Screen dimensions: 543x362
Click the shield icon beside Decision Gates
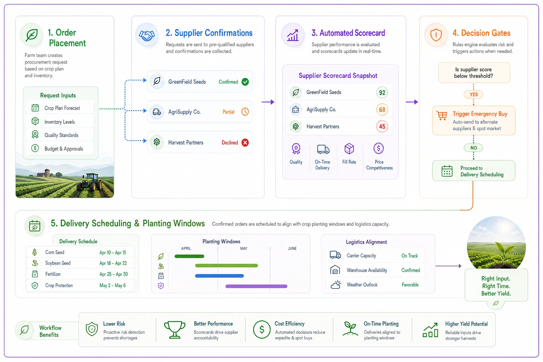pos(436,35)
